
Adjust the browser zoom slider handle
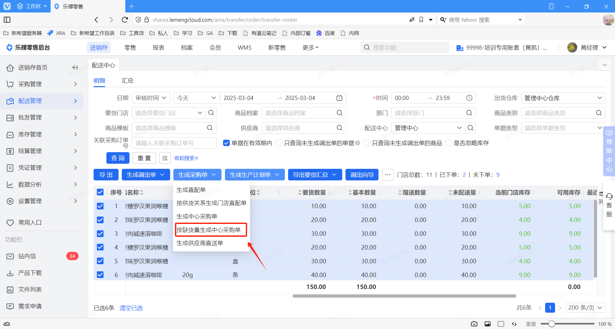[x=551, y=324]
